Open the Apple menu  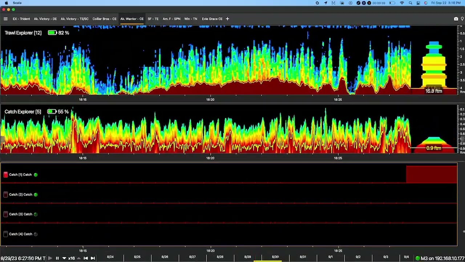click(6, 3)
